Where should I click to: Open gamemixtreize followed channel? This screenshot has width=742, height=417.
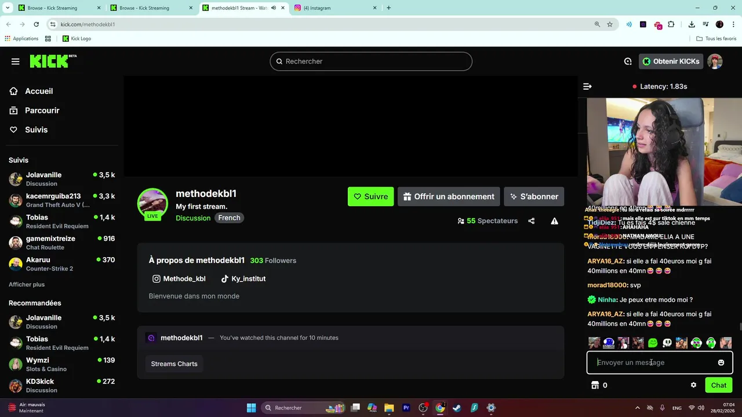(61, 243)
